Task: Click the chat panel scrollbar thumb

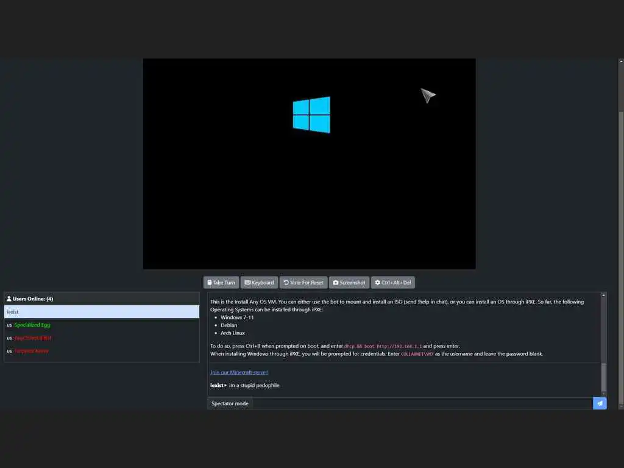Action: click(x=604, y=377)
